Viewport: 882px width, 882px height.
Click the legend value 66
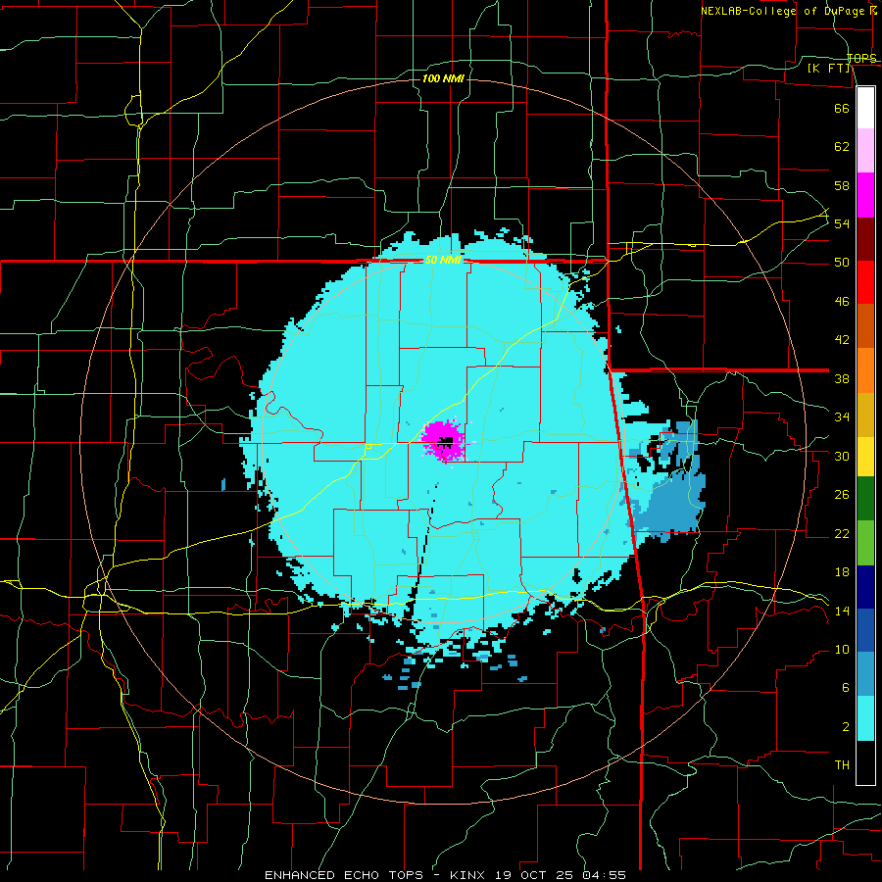click(842, 109)
